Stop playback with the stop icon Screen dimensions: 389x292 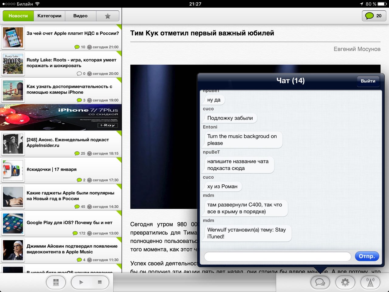point(100,282)
